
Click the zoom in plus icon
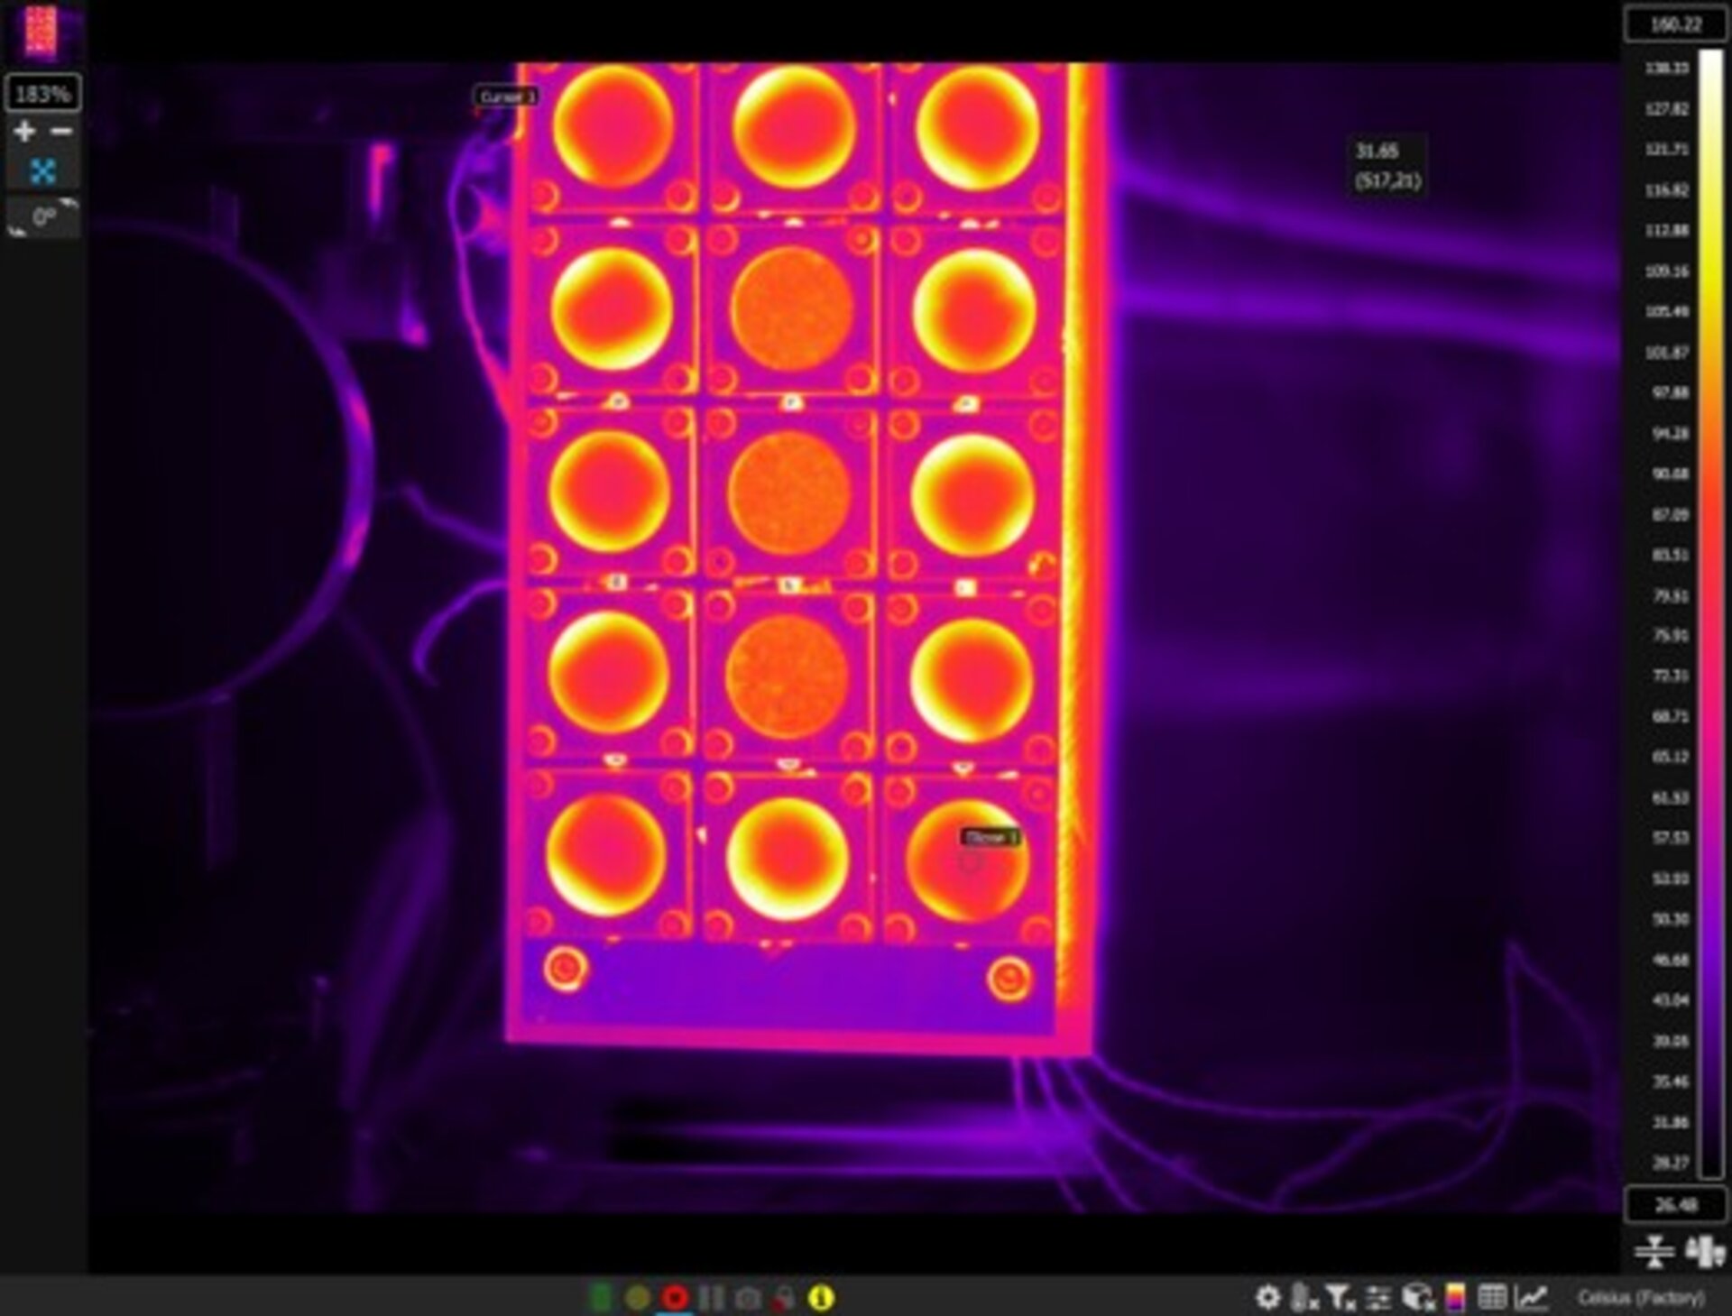tap(24, 132)
